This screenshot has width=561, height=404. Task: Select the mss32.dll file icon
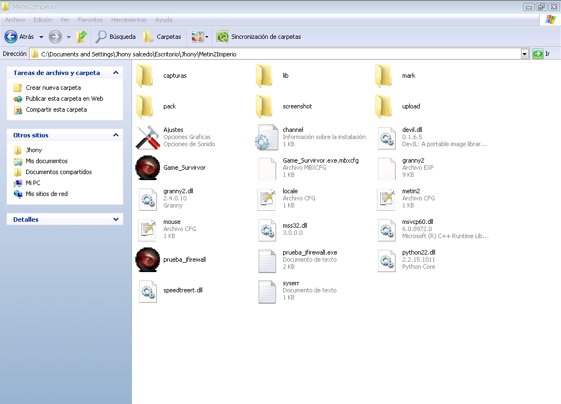click(267, 230)
